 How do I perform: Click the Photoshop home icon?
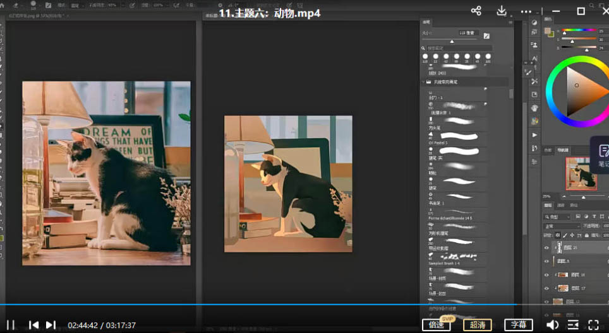pos(3,5)
